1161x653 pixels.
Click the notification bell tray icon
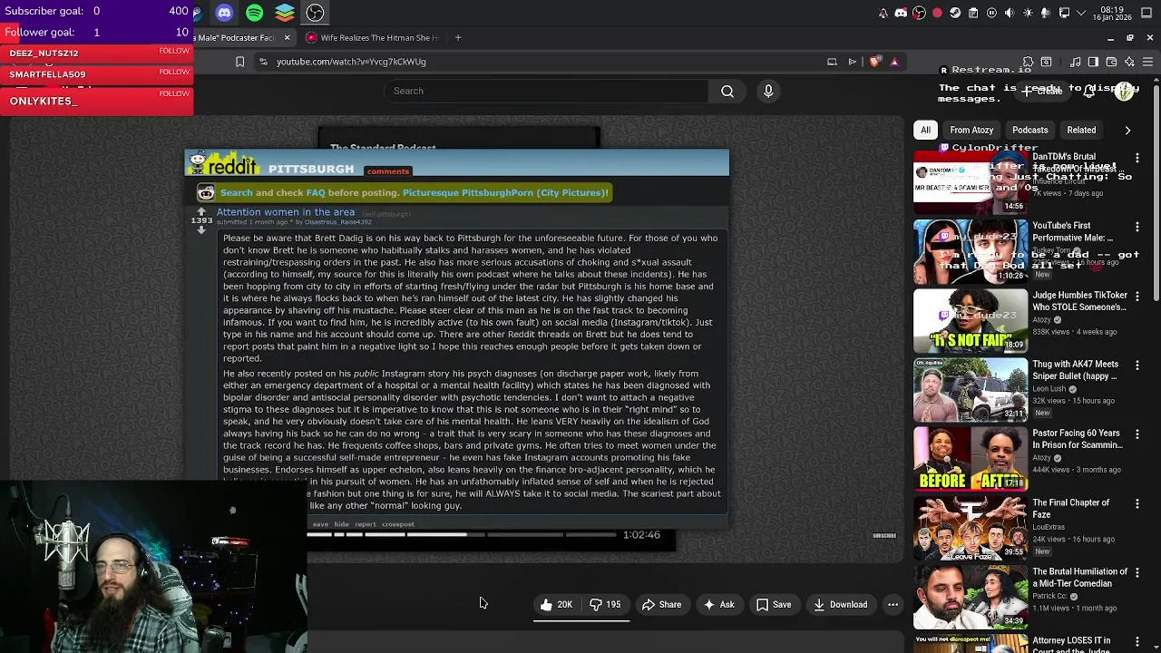click(x=883, y=13)
